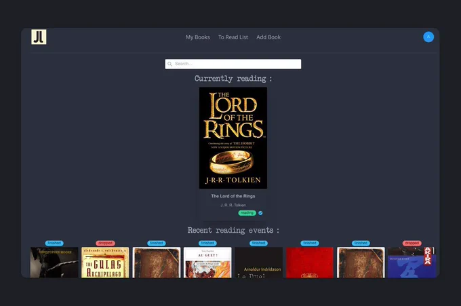This screenshot has height=306, width=461.
Task: Click the finished badge above Au Guet
Action: click(207, 243)
